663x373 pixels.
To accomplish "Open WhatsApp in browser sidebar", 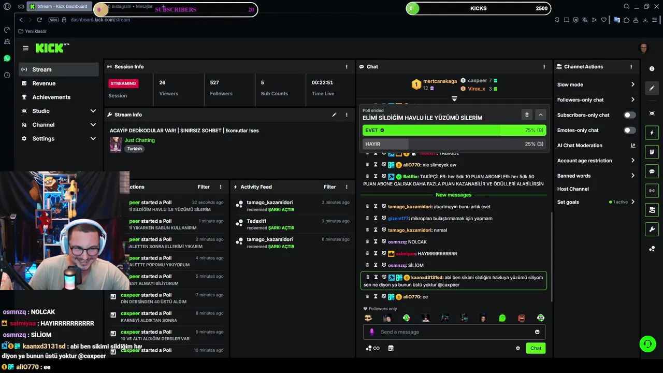I will [x=7, y=58].
